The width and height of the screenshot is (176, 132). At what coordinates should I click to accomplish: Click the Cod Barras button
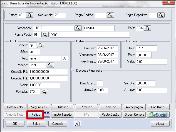pos(158,107)
